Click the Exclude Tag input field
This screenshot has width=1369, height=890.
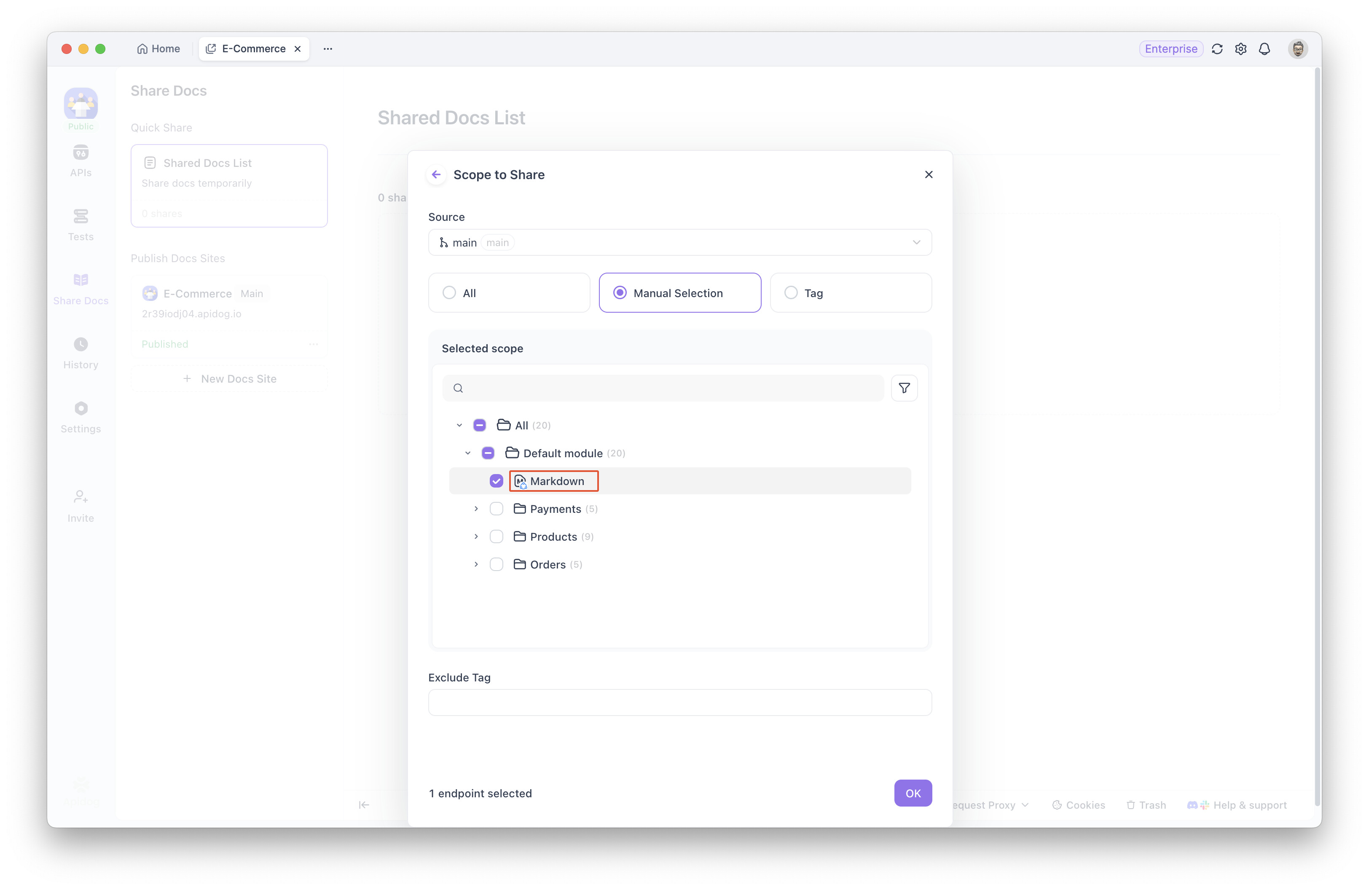click(x=680, y=702)
